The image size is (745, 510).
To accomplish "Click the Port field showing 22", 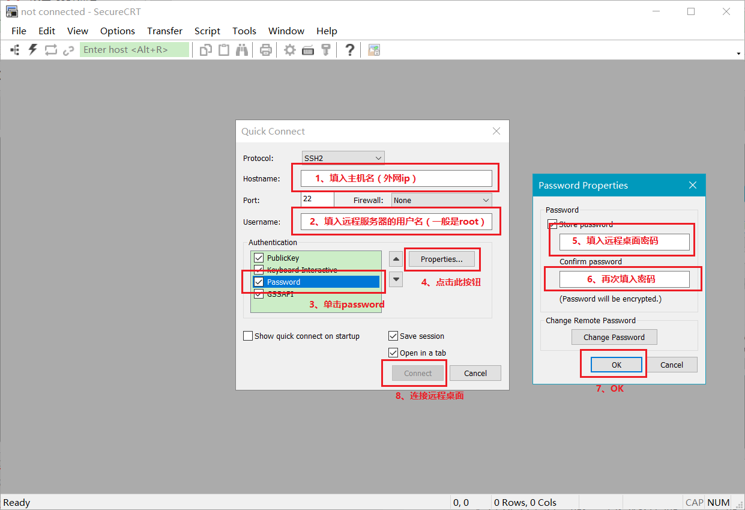I will click(318, 199).
